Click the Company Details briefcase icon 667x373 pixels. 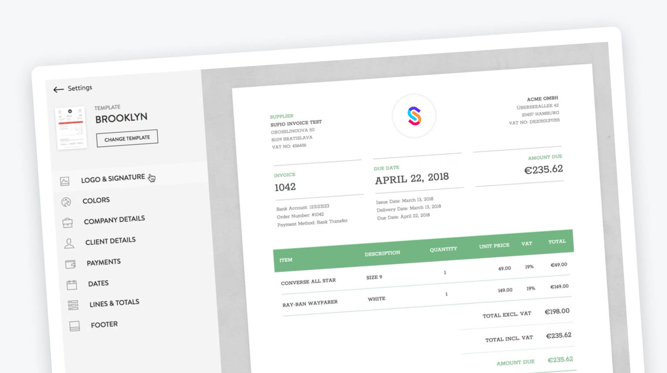tap(67, 223)
